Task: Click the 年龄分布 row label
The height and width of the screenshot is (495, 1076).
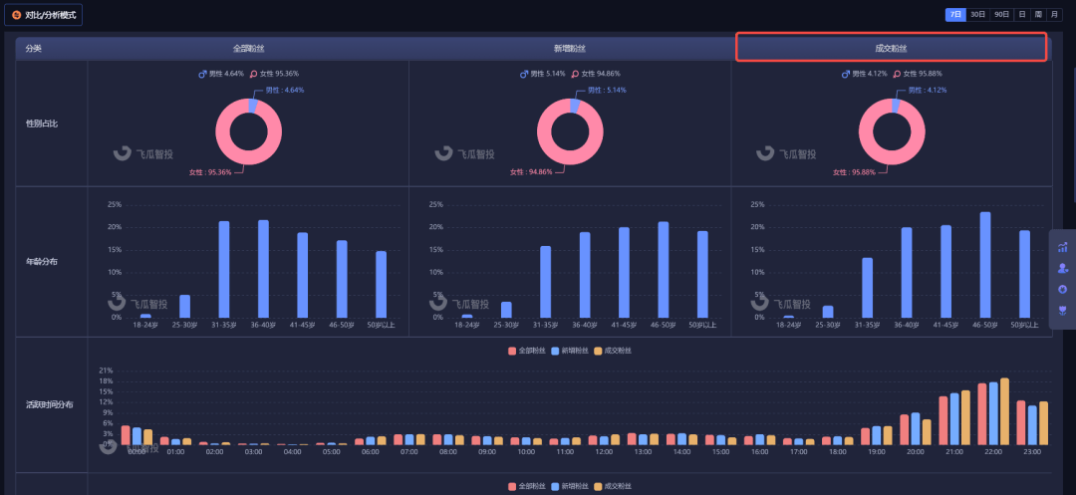Action: tap(42, 261)
